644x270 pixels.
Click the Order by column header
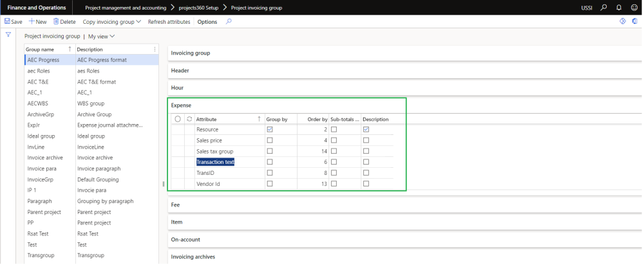[317, 119]
